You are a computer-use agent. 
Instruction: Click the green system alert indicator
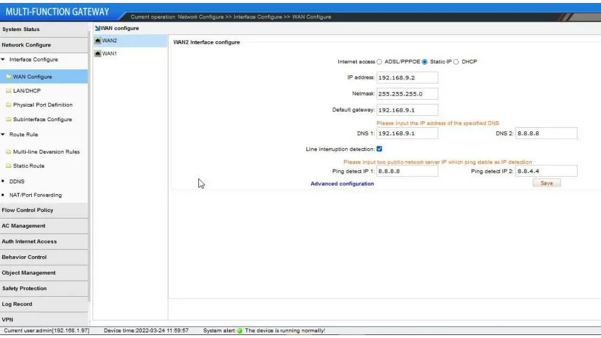[240, 331]
